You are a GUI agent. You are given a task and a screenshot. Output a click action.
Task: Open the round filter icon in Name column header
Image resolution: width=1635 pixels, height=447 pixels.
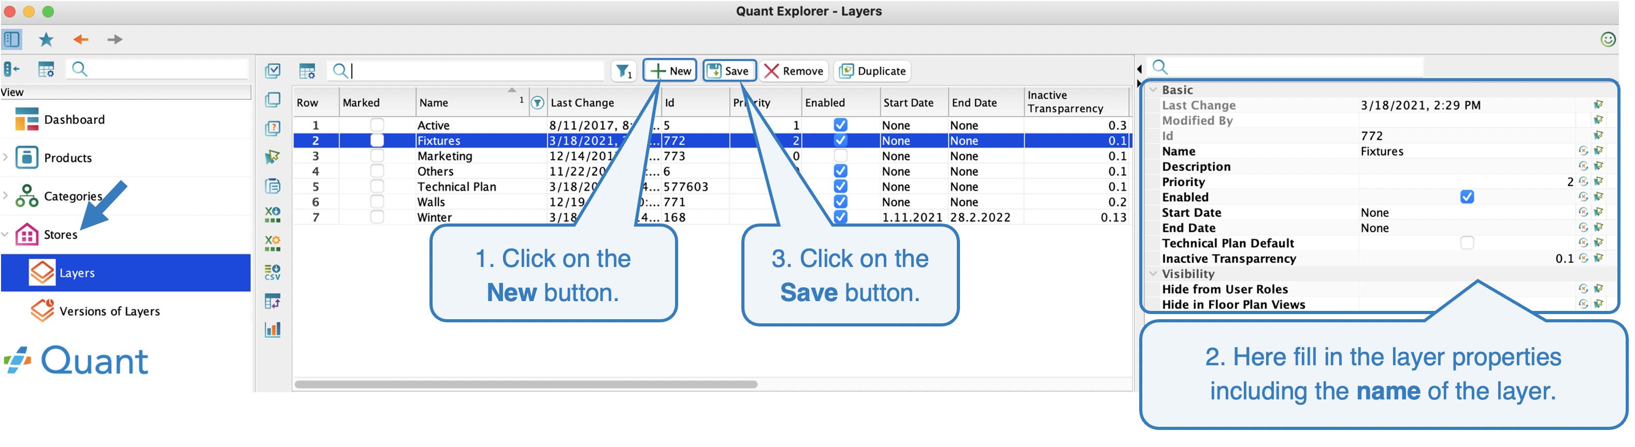click(538, 103)
